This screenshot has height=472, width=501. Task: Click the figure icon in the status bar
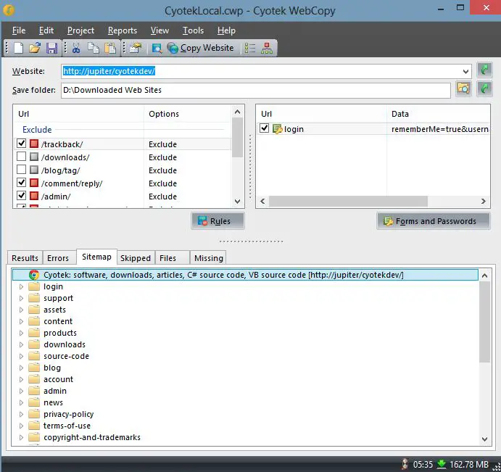[405, 464]
